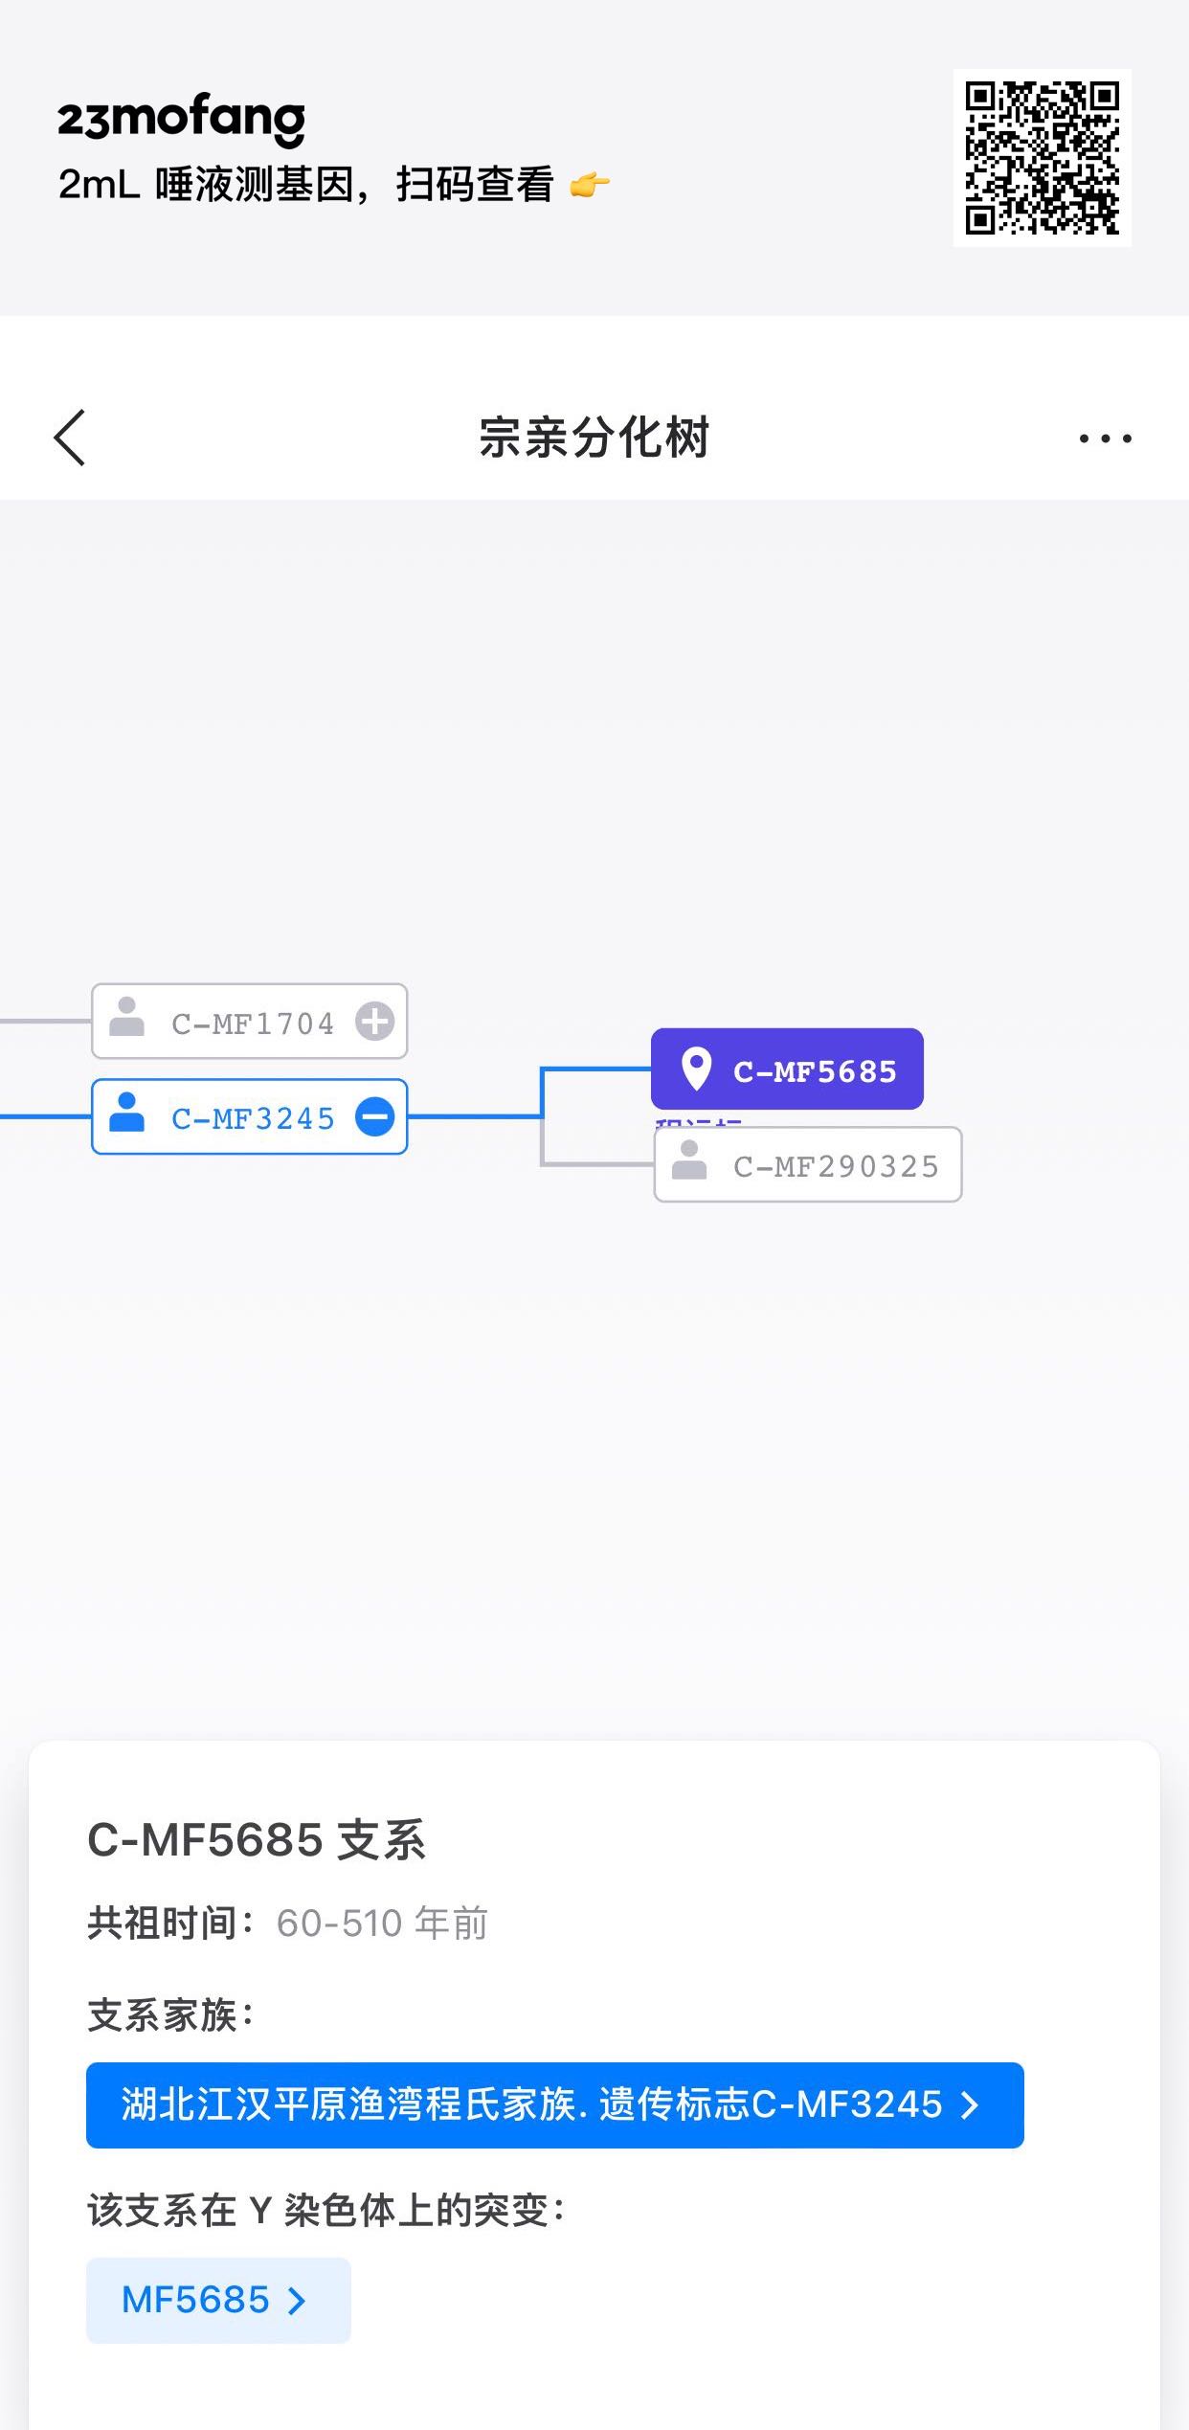Expand the C-MF1704 branch with plus icon
Viewport: 1189px width, 2430px height.
coord(374,1022)
